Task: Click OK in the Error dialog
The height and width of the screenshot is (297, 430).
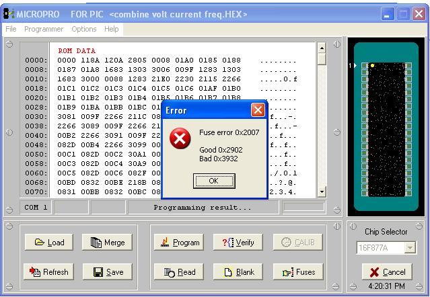Action: [x=214, y=181]
